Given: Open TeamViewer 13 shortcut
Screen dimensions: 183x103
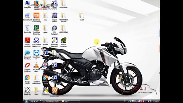Looking at the screenshot, I should (36, 55).
